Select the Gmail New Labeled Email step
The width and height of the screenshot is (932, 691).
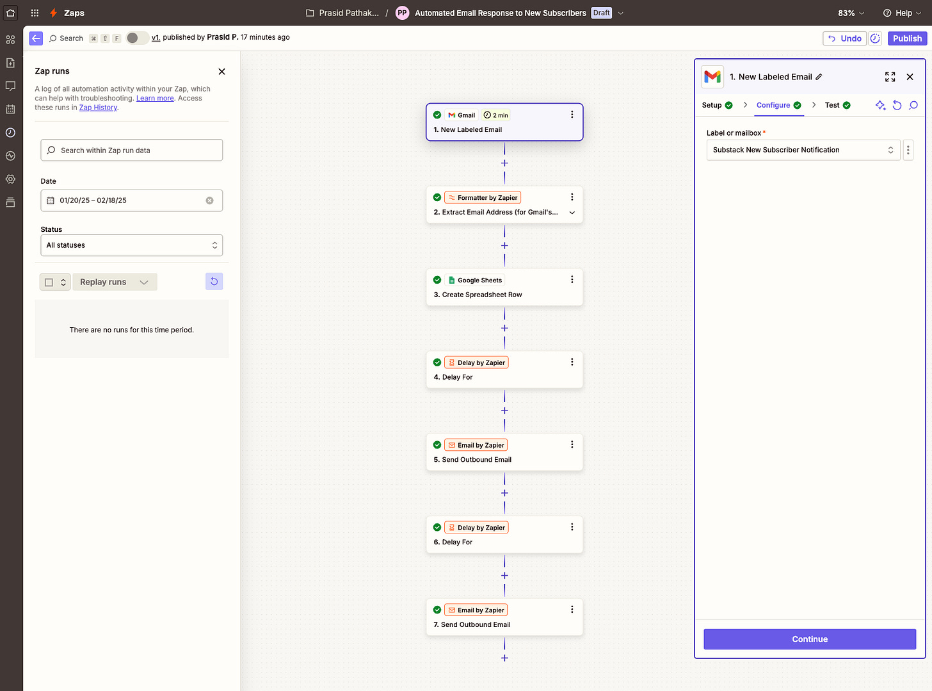point(504,122)
